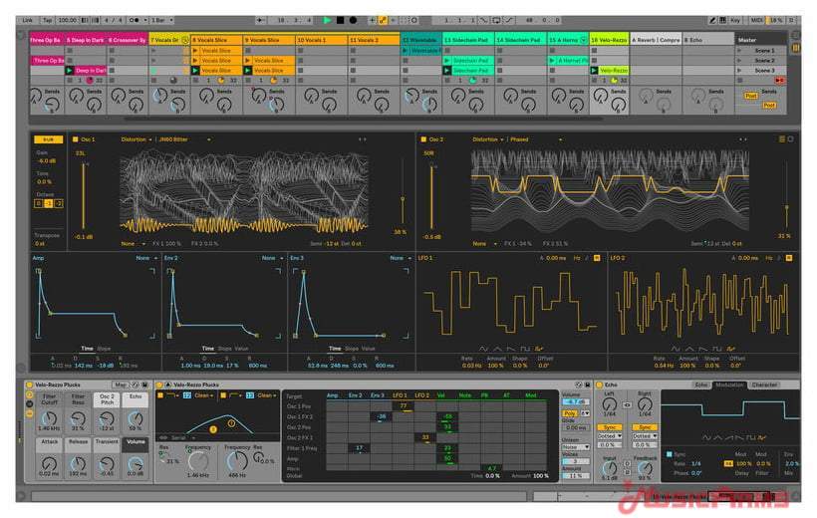Click the 7 Vocals Dr track header
Image resolution: width=817 pixels, height=518 pixels.
(166, 39)
